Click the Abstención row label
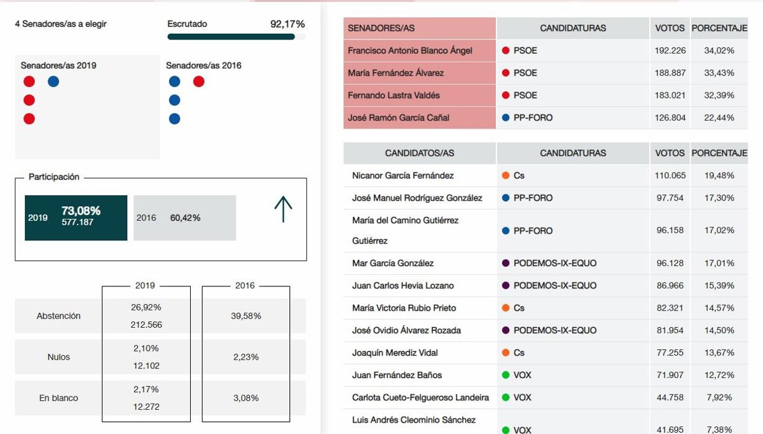The image size is (763, 434). tap(58, 316)
